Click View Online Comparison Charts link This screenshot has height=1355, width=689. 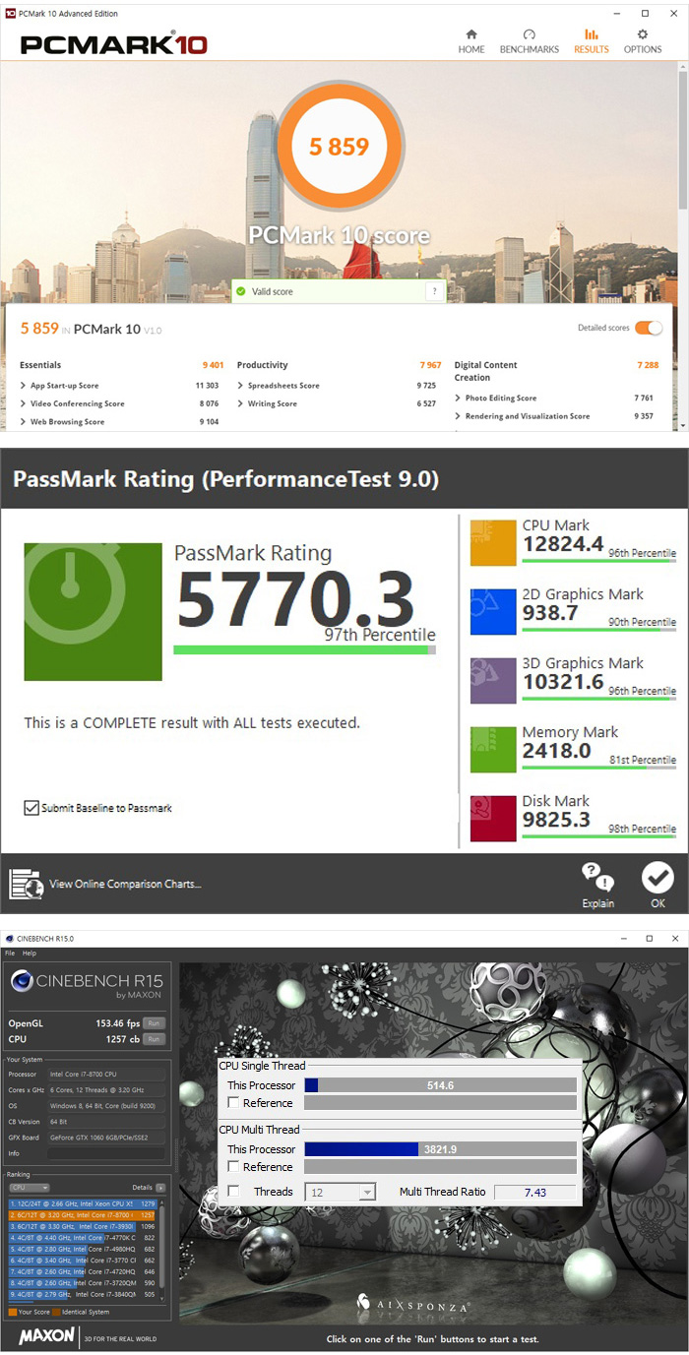[x=125, y=884]
